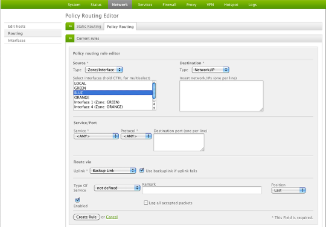Open the Uplink dropdown showing Backup Link
This screenshot has height=227, width=326.
click(113, 171)
